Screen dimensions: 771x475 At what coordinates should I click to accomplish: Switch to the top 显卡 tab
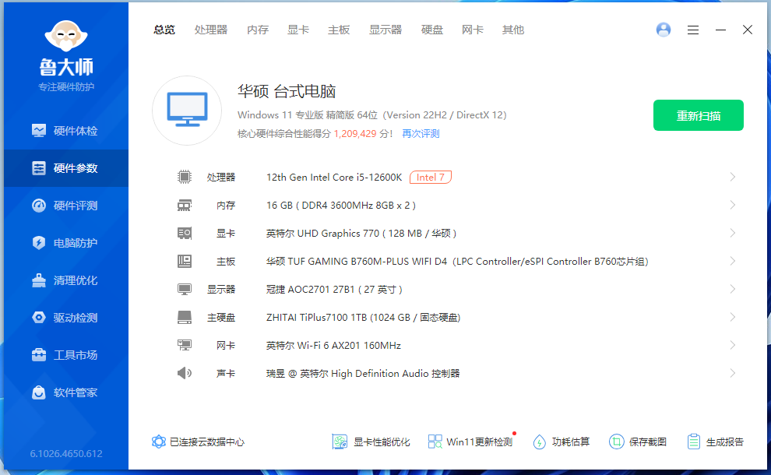(298, 30)
